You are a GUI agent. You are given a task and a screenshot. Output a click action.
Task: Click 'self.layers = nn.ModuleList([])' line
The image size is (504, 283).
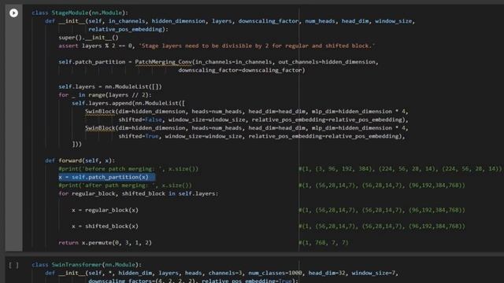pyautogui.click(x=110, y=86)
